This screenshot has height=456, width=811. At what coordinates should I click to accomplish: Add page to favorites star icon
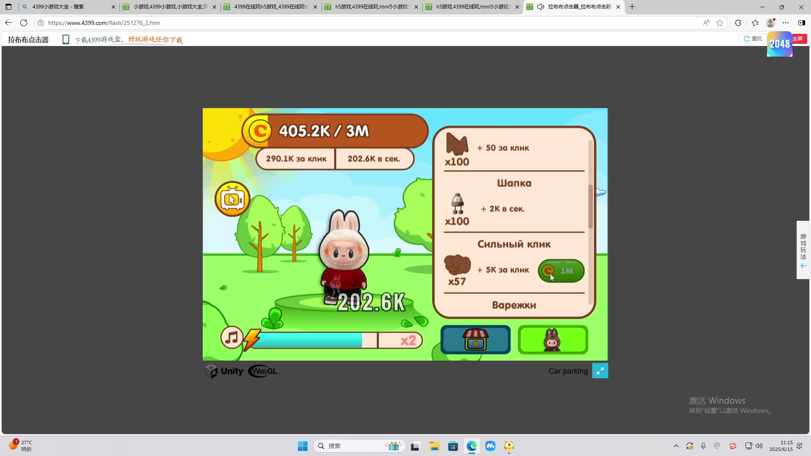(720, 23)
